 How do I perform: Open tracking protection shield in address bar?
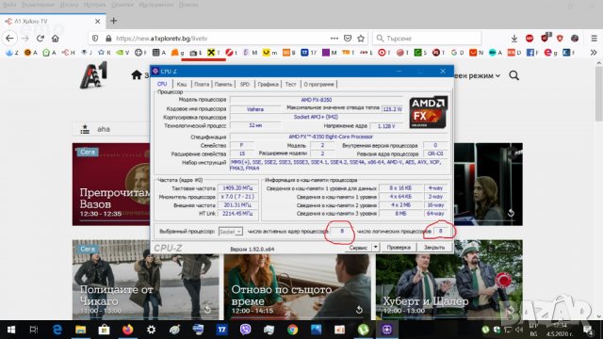[95, 39]
